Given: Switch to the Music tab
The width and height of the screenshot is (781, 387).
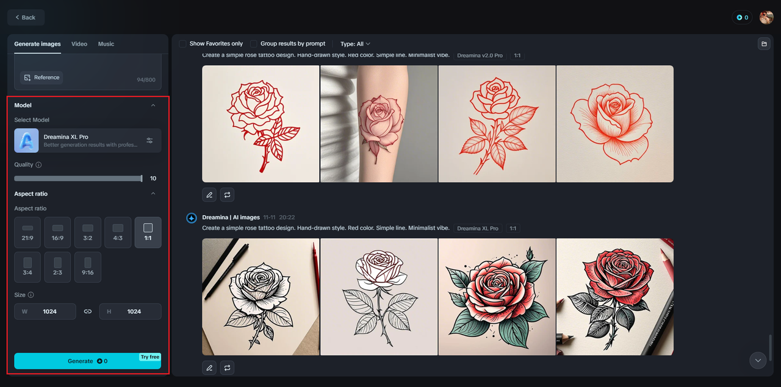Looking at the screenshot, I should tap(106, 44).
